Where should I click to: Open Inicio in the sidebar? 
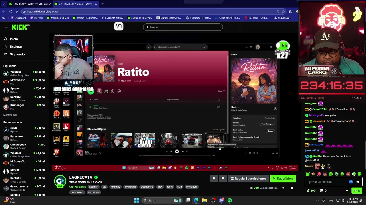point(14,39)
